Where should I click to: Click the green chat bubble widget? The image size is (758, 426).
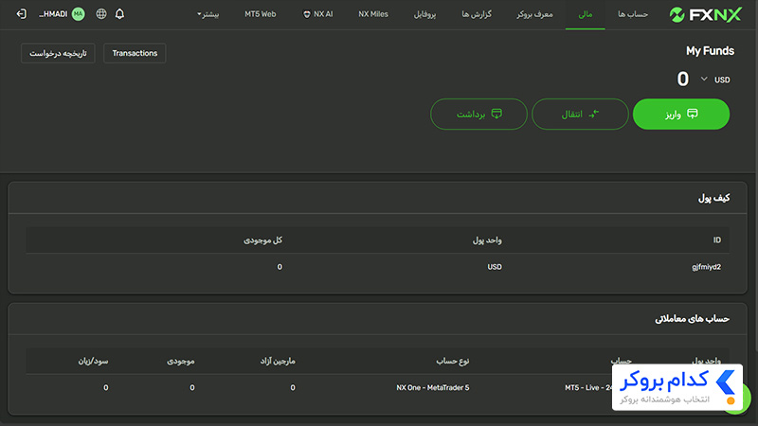pyautogui.click(x=740, y=399)
